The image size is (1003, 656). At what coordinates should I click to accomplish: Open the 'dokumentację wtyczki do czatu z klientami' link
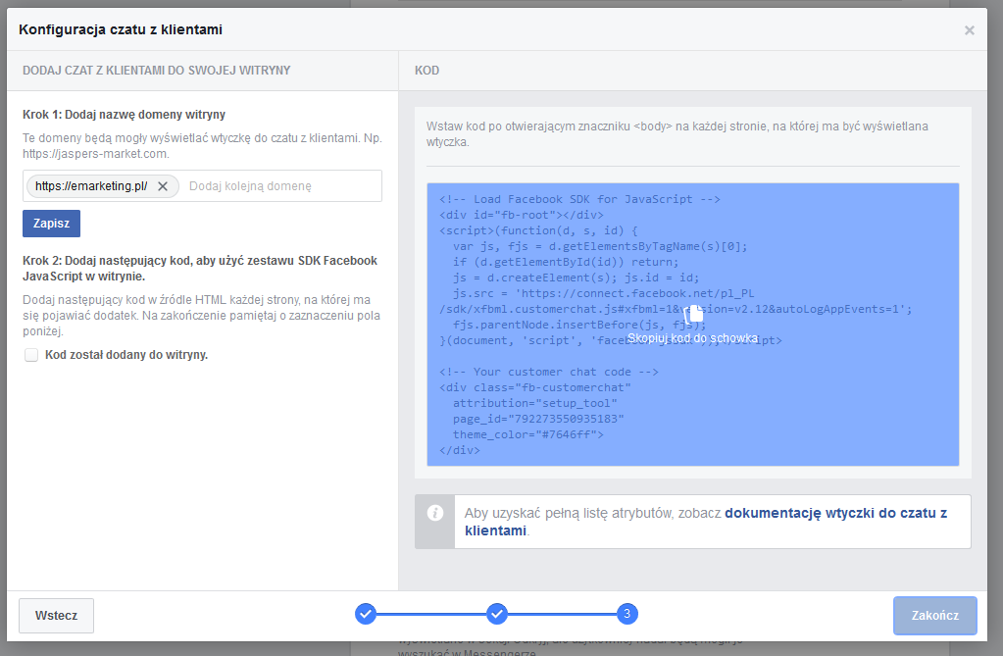706,522
